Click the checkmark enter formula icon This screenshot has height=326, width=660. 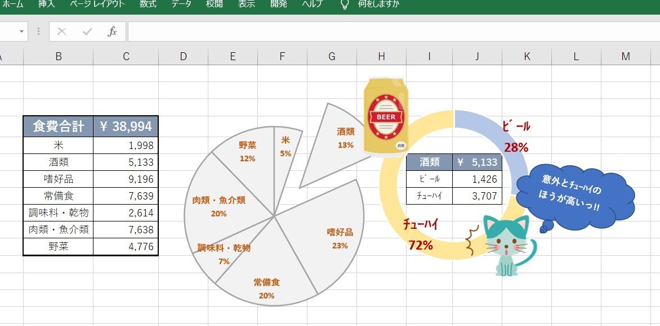[x=87, y=31]
